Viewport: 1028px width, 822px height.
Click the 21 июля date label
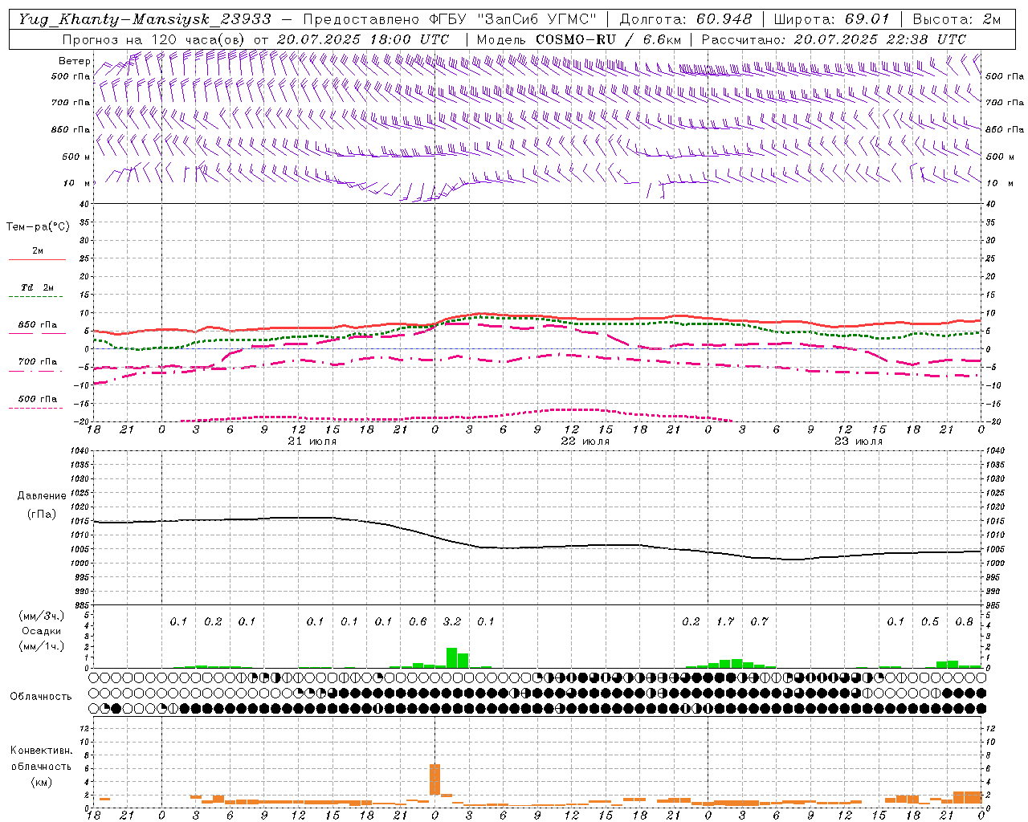312,442
